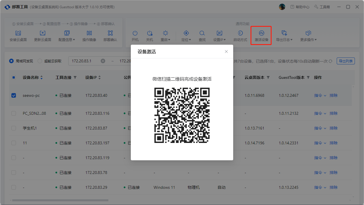Expand 指令 menu for 172.20.83.29 row

point(320,187)
